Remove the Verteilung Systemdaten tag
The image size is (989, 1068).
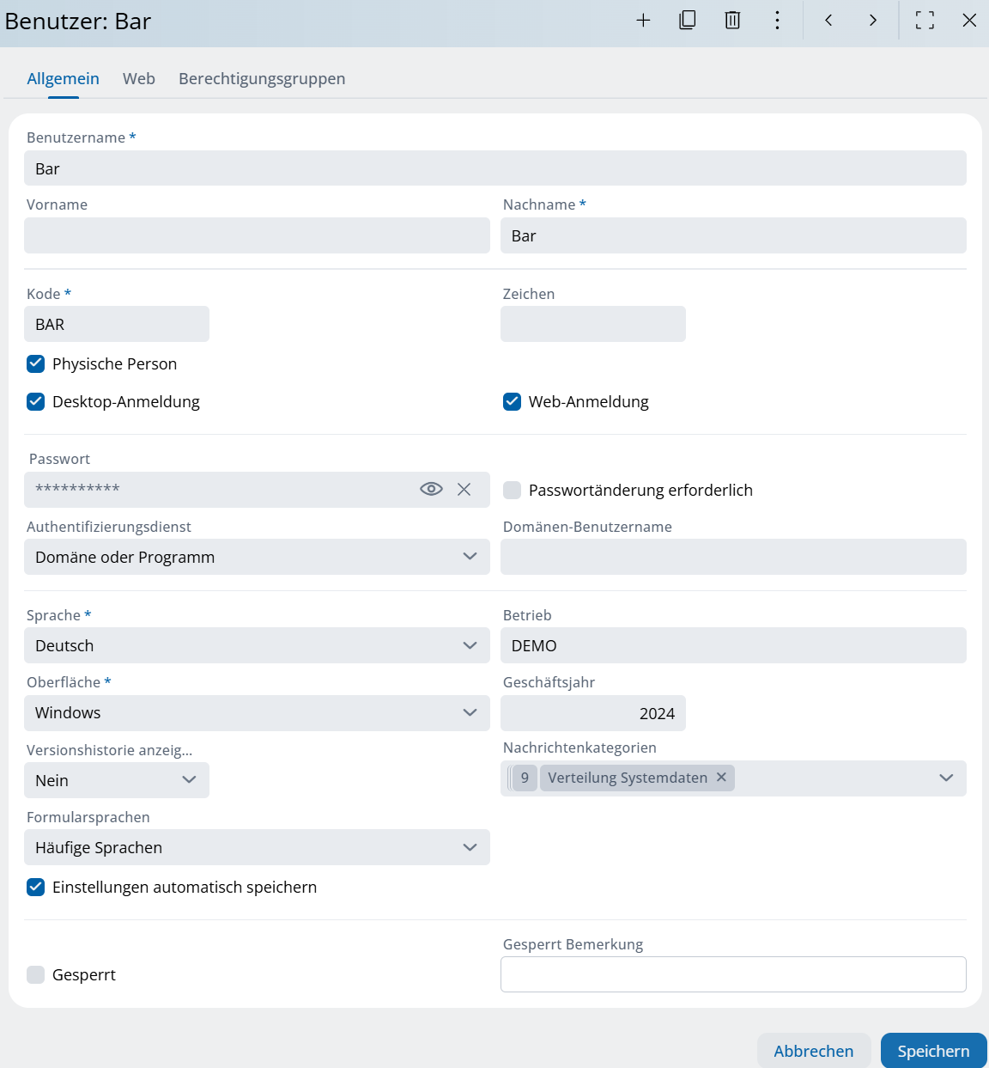pos(721,777)
